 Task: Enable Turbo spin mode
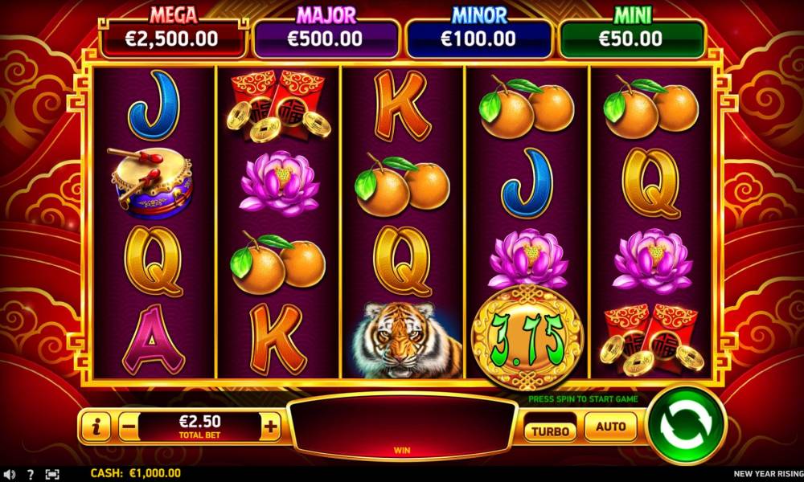(550, 431)
